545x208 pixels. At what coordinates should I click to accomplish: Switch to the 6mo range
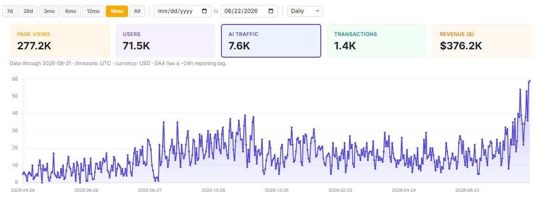(71, 11)
